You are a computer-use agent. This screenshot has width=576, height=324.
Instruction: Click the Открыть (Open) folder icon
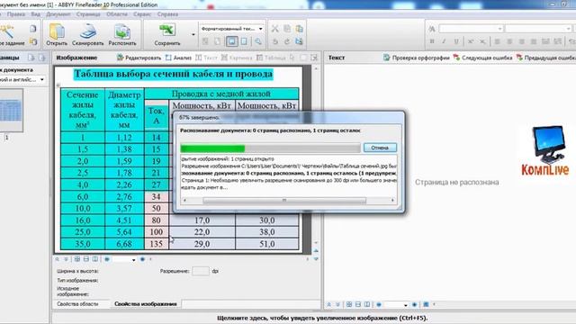click(x=57, y=31)
